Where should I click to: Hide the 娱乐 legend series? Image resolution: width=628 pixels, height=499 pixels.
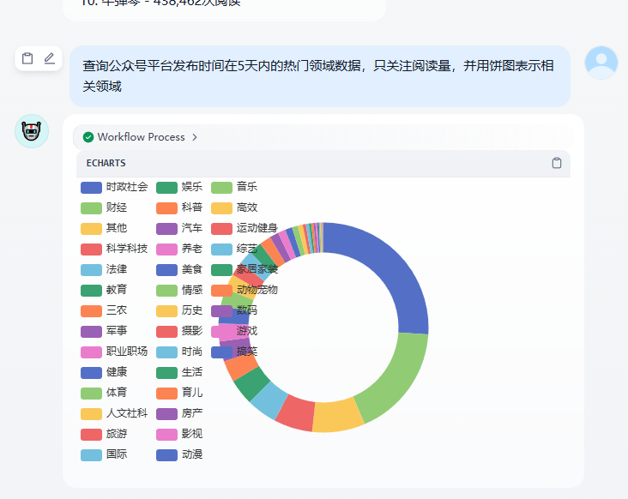click(191, 187)
